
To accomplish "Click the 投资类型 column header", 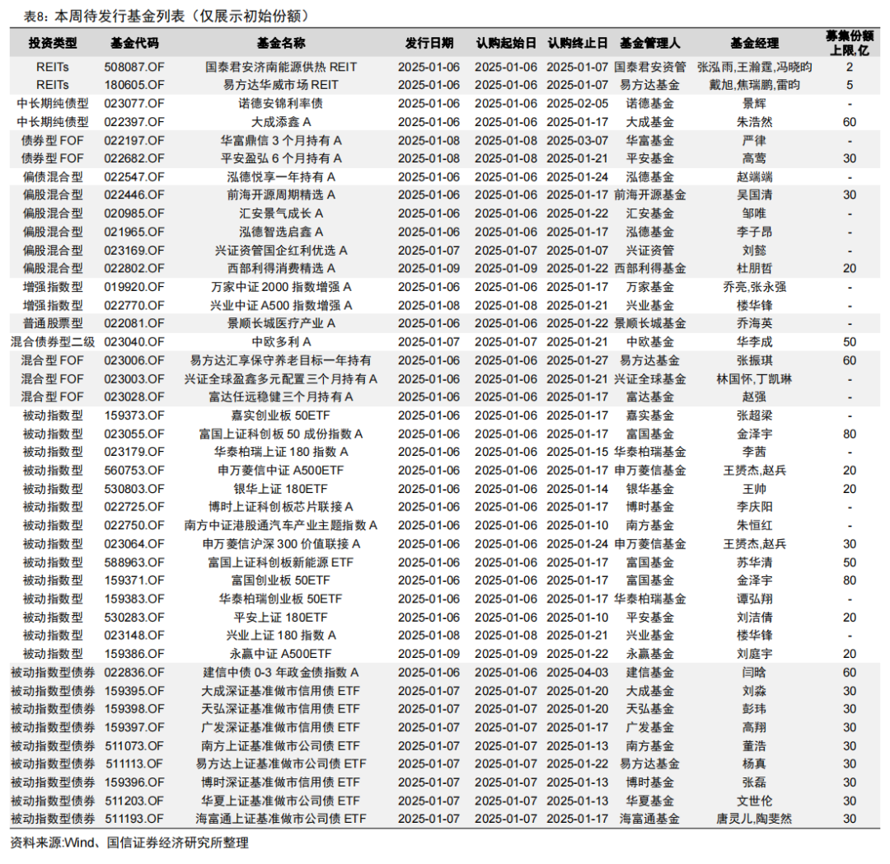I will (x=53, y=43).
